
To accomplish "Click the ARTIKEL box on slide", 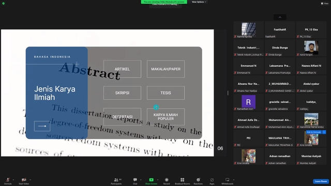I will [122, 69].
